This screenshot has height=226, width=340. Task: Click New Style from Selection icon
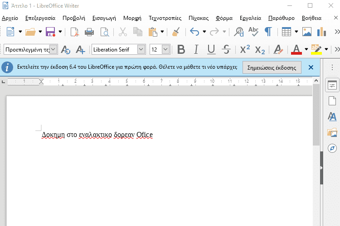click(x=80, y=50)
